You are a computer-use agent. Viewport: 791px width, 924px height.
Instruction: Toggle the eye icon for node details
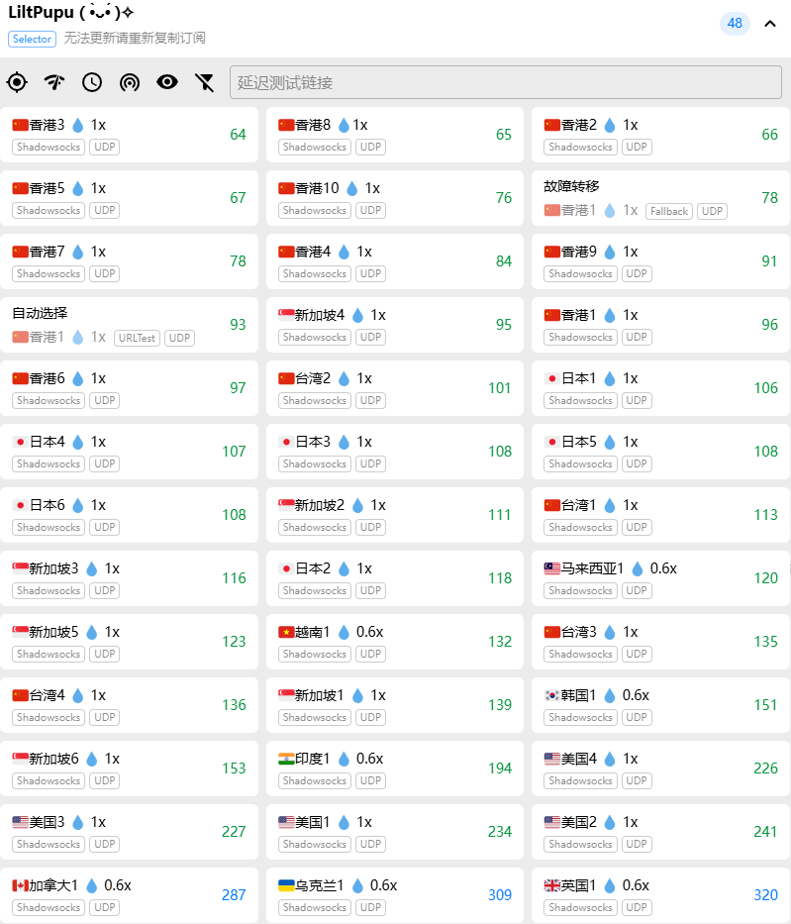pyautogui.click(x=167, y=82)
